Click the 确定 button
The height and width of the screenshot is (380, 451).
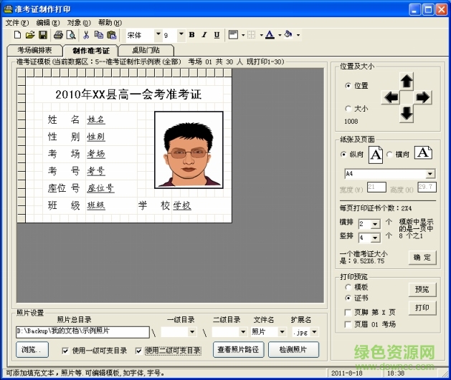click(422, 258)
